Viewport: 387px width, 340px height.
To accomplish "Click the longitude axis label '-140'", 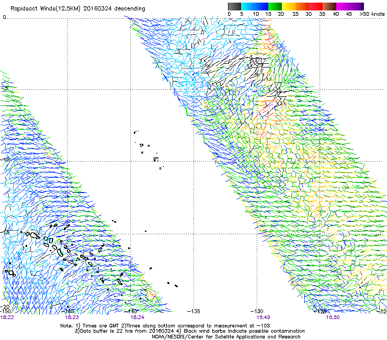I will point(131,311).
